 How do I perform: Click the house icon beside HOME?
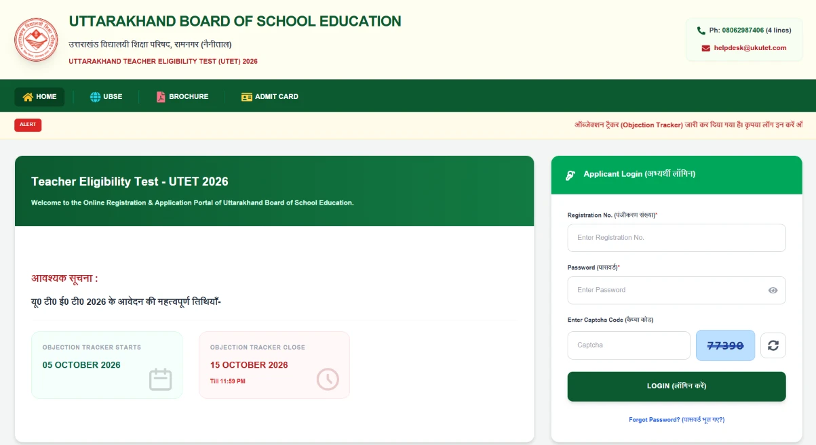[x=28, y=97]
